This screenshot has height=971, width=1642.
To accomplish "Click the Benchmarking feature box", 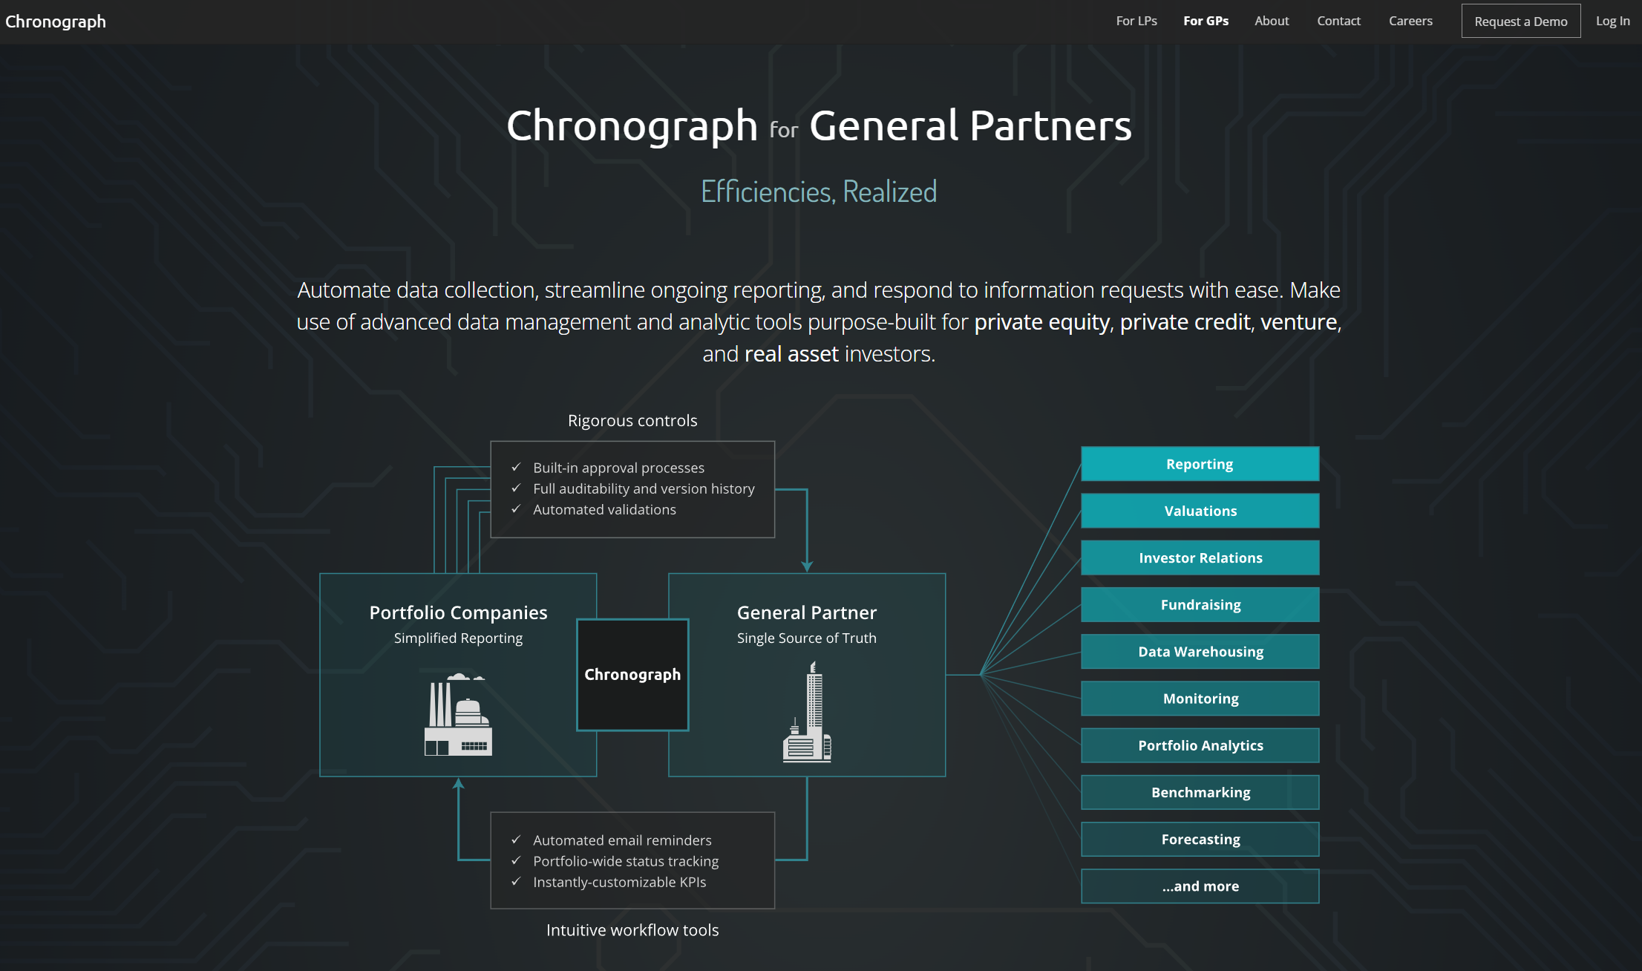I will [1200, 792].
